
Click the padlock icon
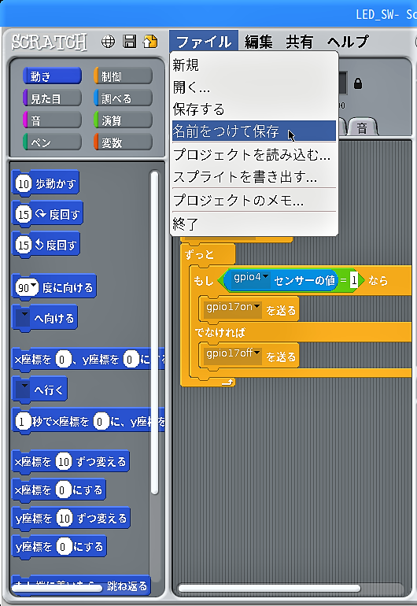coord(358,83)
